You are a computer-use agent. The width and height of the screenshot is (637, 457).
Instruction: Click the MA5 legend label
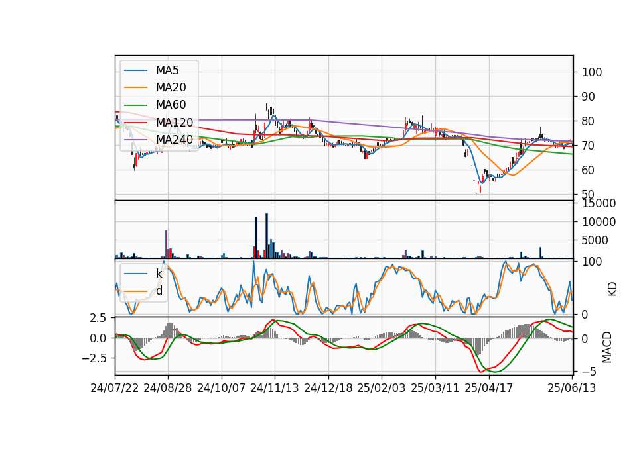click(167, 70)
